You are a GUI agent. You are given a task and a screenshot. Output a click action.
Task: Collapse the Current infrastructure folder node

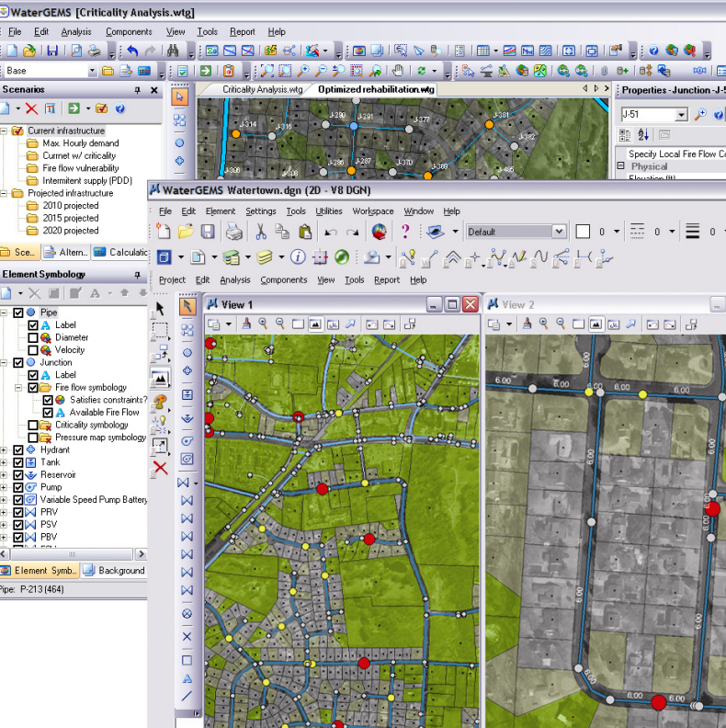click(x=4, y=131)
